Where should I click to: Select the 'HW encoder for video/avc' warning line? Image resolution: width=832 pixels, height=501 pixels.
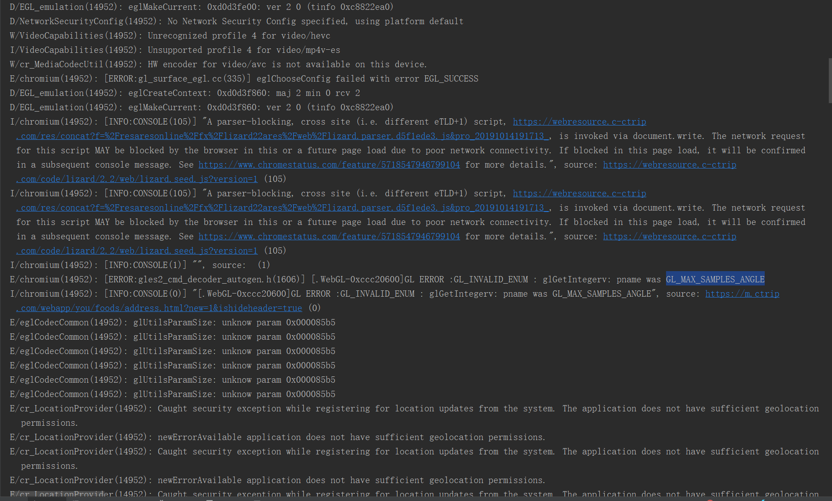click(x=218, y=65)
